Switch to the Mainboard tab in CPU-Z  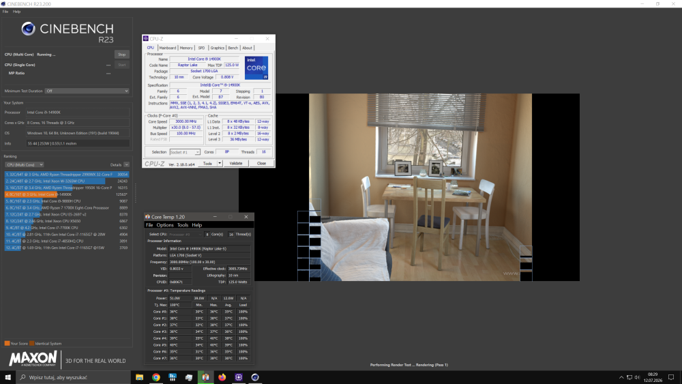[168, 48]
